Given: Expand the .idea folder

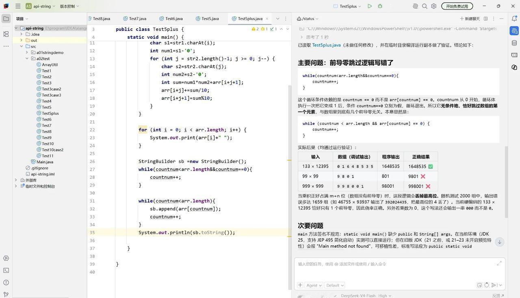Looking at the screenshot, I should tap(21, 34).
